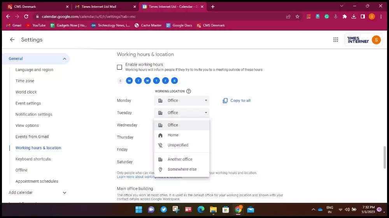Go to Keyboard shortcuts settings
Screen dimensions: 389x218
coord(33,159)
